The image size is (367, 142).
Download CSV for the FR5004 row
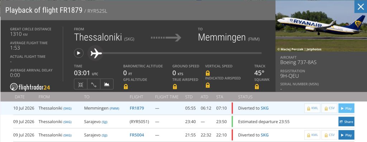pyautogui.click(x=329, y=135)
